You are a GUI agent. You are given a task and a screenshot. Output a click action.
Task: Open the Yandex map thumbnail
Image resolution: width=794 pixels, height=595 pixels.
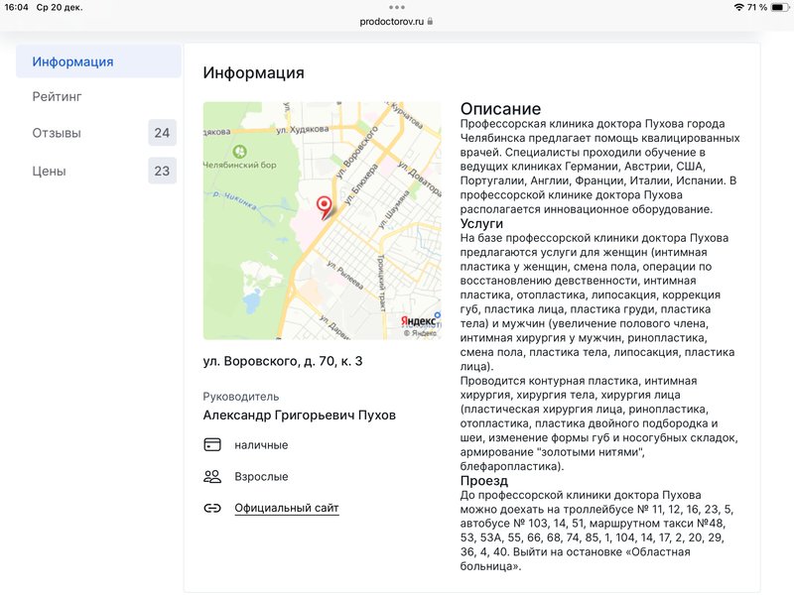[x=322, y=220]
